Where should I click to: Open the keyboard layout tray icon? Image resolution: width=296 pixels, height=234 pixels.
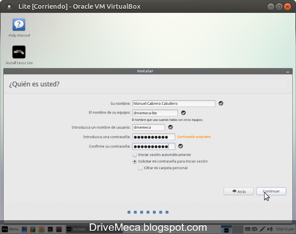[x=247, y=229]
